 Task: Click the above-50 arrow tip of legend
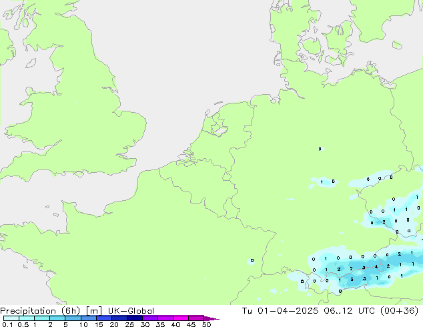pyautogui.click(x=211, y=318)
